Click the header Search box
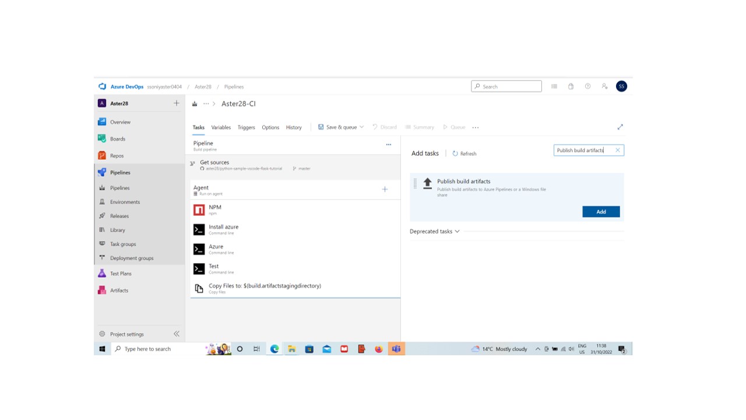Image resolution: width=746 pixels, height=420 pixels. pyautogui.click(x=506, y=86)
